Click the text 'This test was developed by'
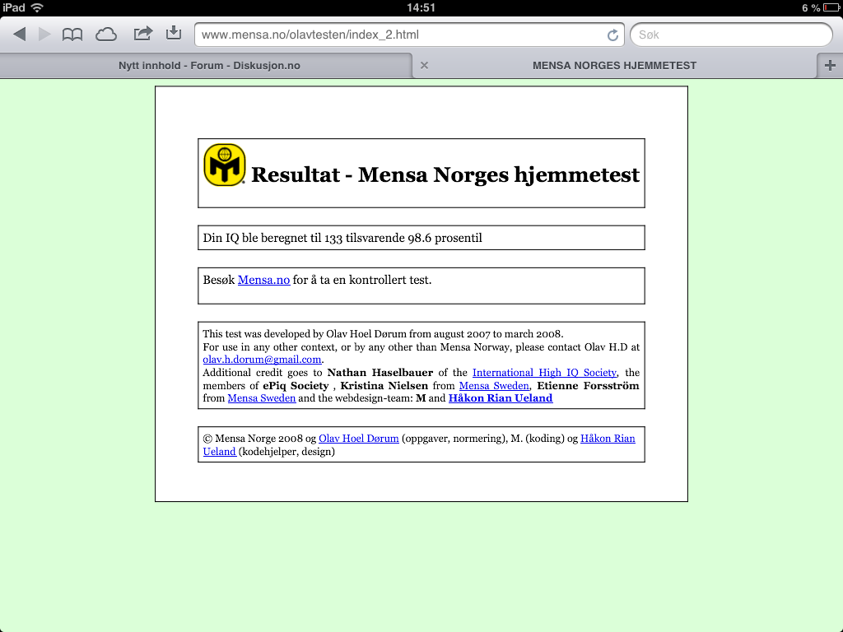 tap(263, 334)
